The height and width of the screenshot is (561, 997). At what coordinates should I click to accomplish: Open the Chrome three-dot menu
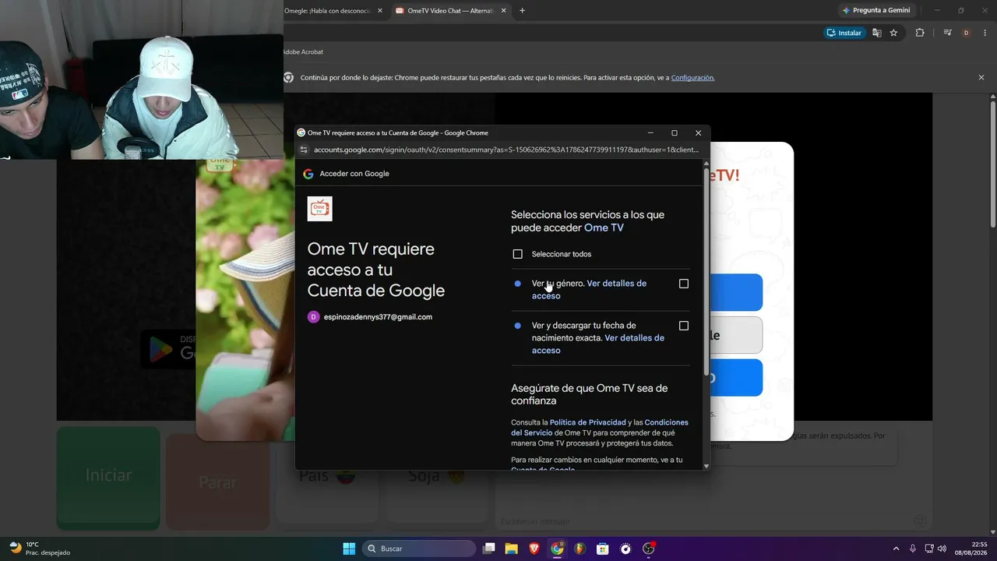coord(985,33)
